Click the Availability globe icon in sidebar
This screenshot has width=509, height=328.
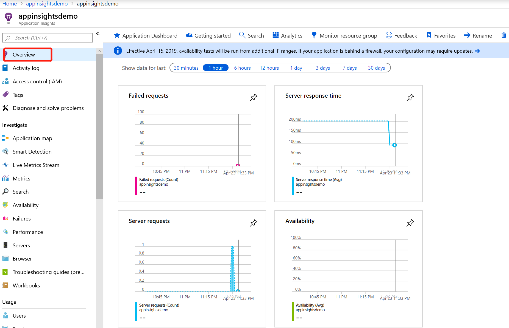(5, 205)
